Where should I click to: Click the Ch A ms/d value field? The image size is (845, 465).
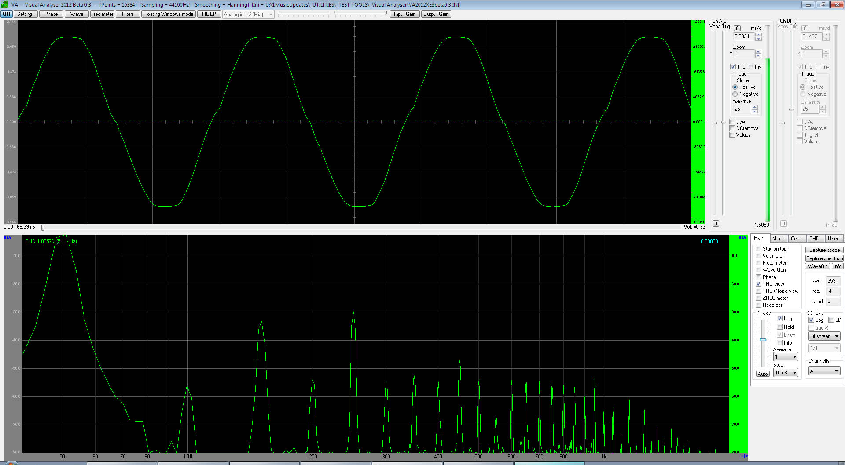pyautogui.click(x=743, y=36)
